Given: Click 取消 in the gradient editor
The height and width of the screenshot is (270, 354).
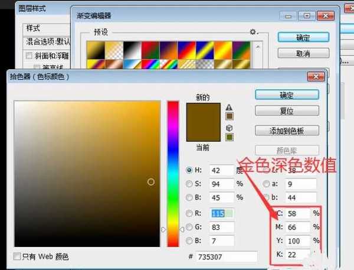Looking at the screenshot, I should 303,53.
